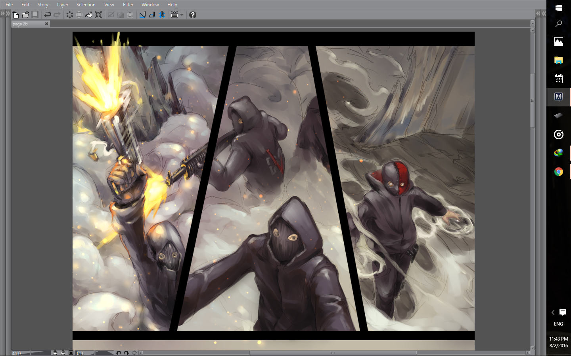Open the Story menu
The width and height of the screenshot is (571, 356).
click(x=43, y=5)
